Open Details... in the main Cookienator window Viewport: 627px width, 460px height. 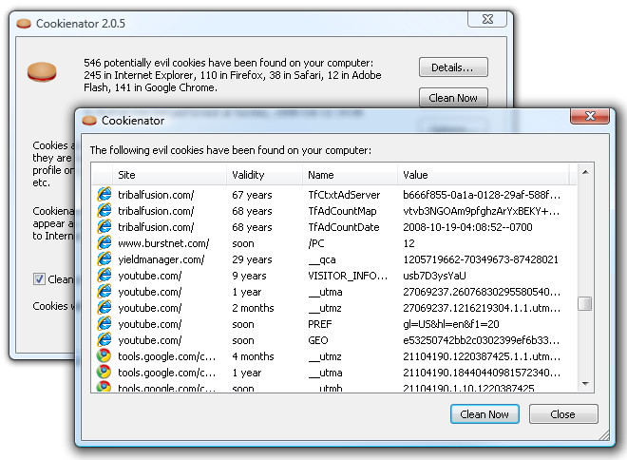coord(453,67)
